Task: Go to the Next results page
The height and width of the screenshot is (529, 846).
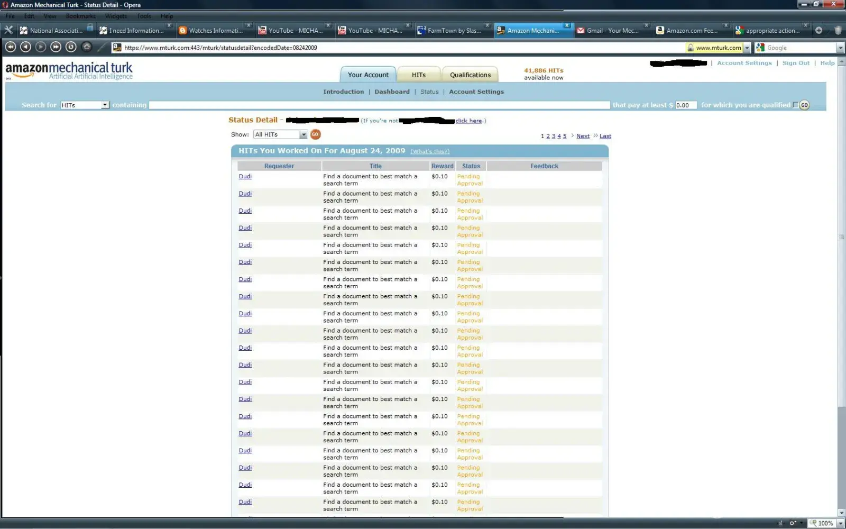Action: coord(583,136)
